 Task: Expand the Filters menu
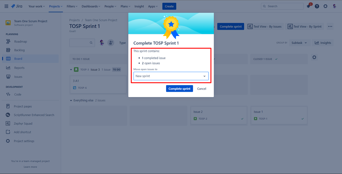coord(72,6)
